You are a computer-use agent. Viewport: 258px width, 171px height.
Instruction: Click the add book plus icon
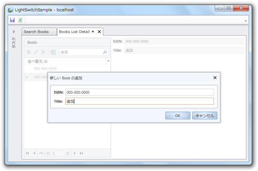(29, 52)
